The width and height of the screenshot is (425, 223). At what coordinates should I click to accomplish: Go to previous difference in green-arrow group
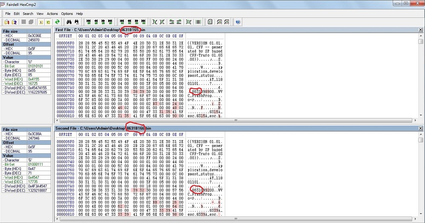[96, 22]
